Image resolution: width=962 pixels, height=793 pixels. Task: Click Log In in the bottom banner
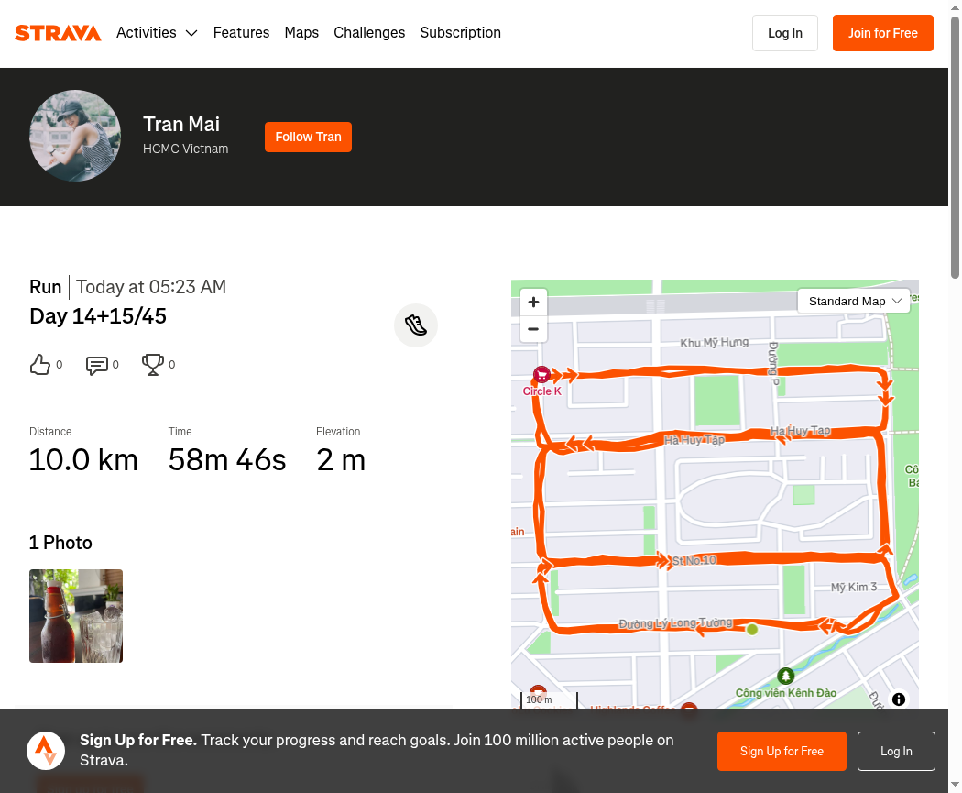[896, 751]
